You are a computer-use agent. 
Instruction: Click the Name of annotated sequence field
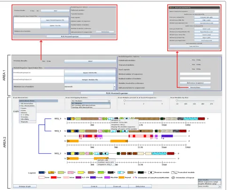206,11
